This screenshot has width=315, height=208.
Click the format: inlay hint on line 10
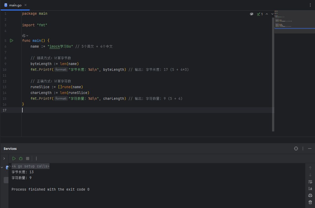[61, 70]
